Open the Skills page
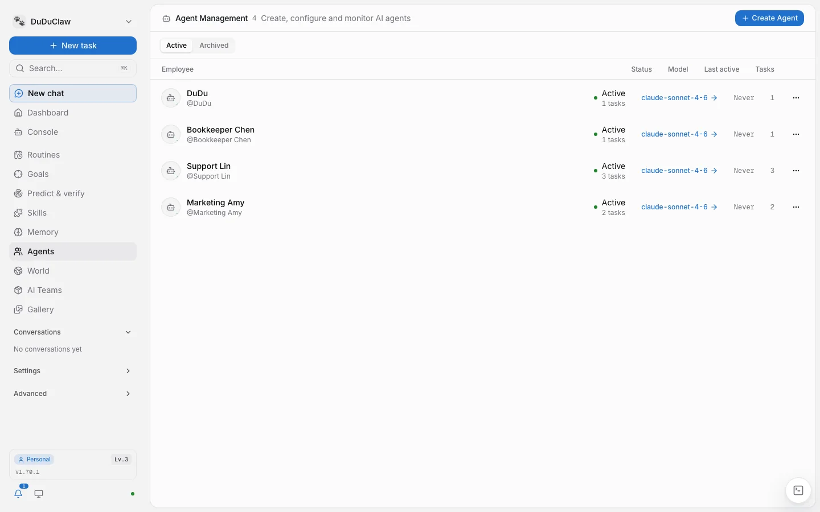 pos(73,213)
